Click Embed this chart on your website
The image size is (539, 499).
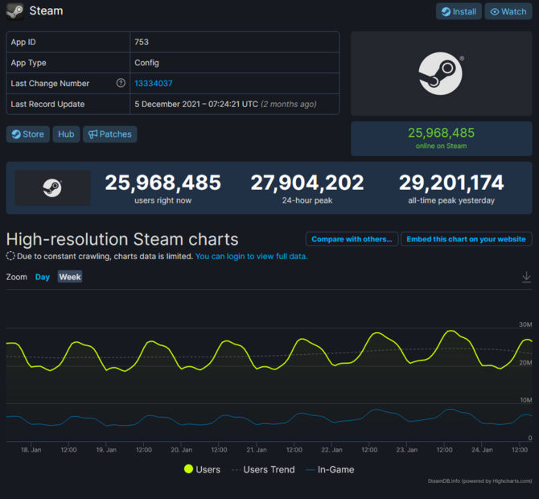click(x=466, y=239)
